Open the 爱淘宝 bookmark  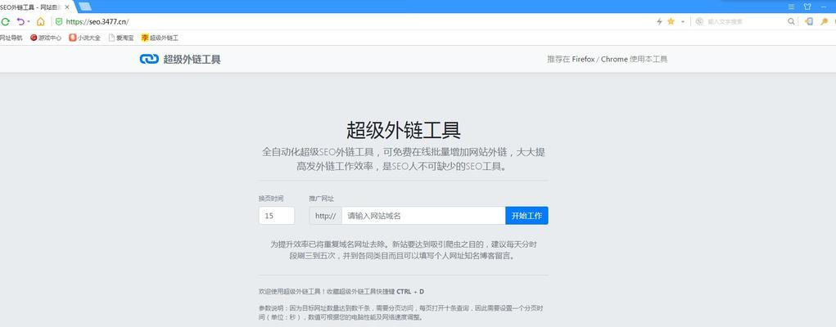pyautogui.click(x=121, y=38)
